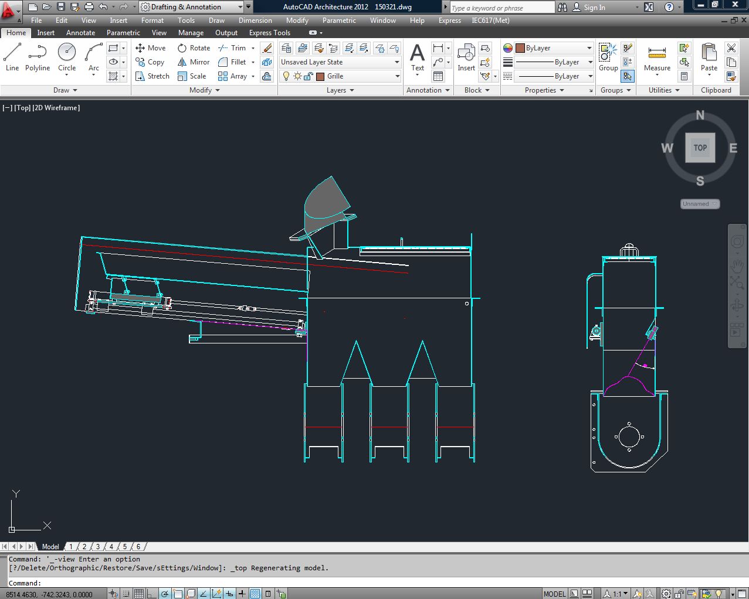Switch to the Annotate ribbon tab
Viewport: 749px width, 599px height.
tap(80, 33)
